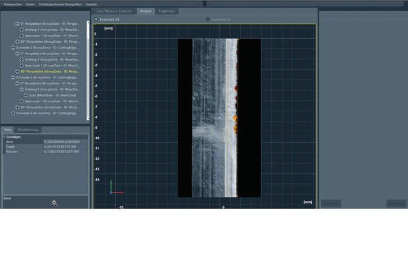This screenshot has width=408, height=270.
Task: Switch to the Visualisierung tab
Action: 28,129
